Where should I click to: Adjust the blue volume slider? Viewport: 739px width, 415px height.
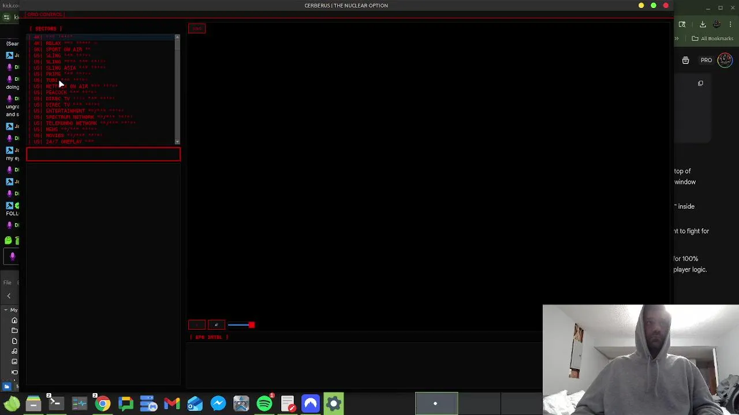(241, 325)
